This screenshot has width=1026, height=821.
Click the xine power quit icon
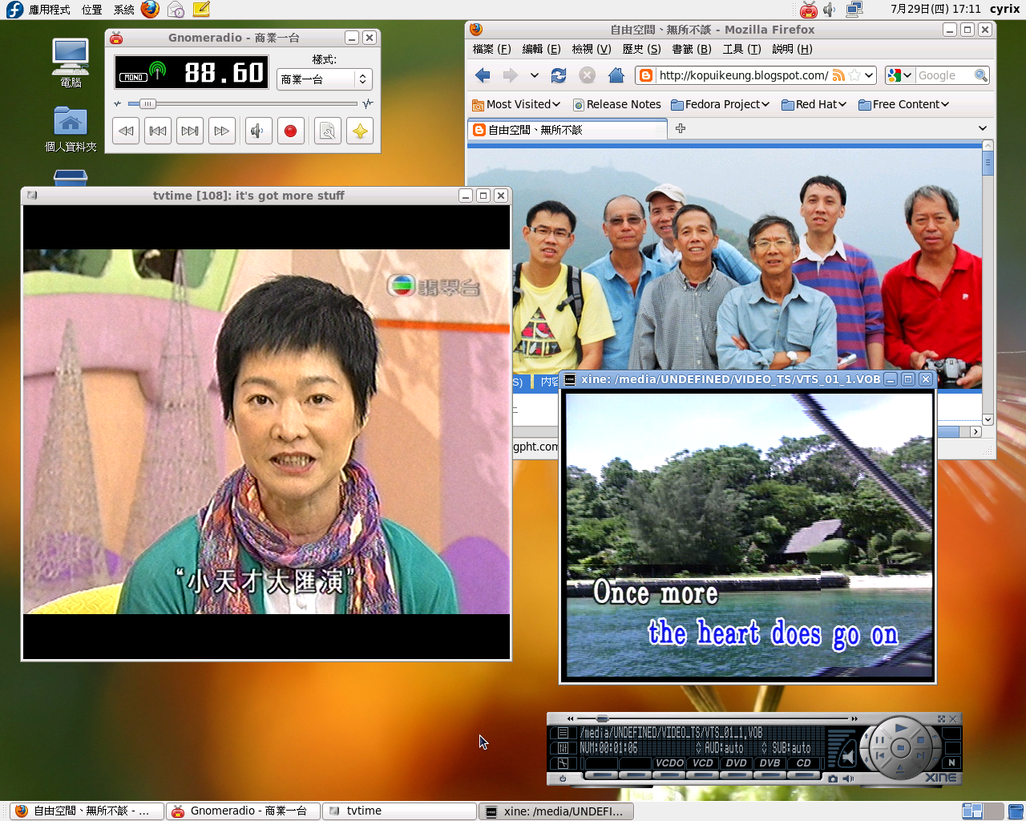[563, 779]
